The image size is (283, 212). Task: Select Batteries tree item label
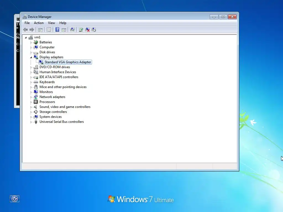tap(46, 42)
